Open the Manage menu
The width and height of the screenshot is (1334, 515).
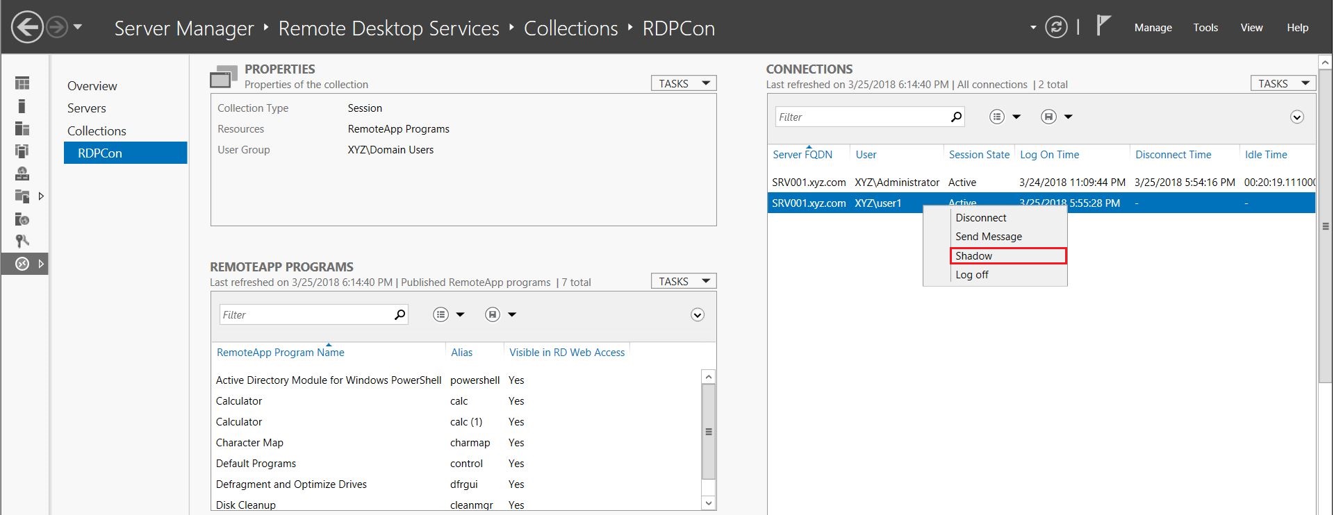[x=1153, y=28]
